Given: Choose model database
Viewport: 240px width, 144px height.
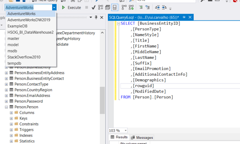Looking at the screenshot, I should (x=31, y=45).
